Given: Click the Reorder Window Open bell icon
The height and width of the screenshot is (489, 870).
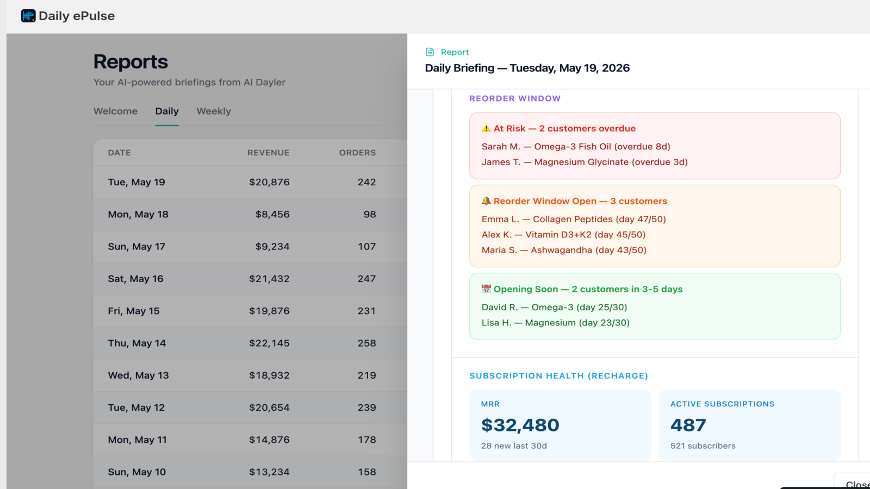Looking at the screenshot, I should [486, 201].
